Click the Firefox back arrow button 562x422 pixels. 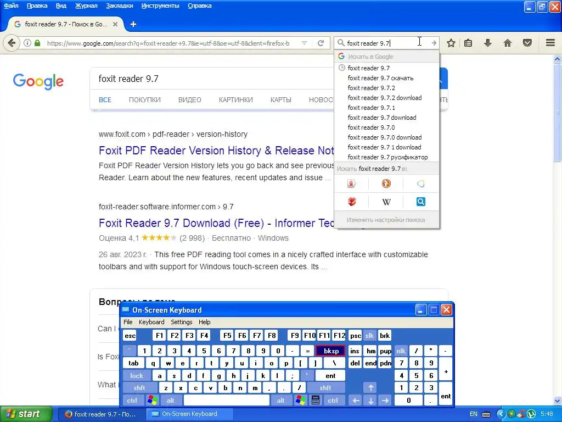tap(12, 43)
